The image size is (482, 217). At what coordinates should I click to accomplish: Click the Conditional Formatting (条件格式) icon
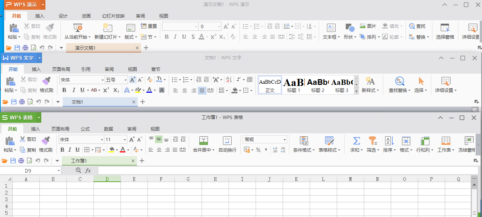[x=304, y=141]
